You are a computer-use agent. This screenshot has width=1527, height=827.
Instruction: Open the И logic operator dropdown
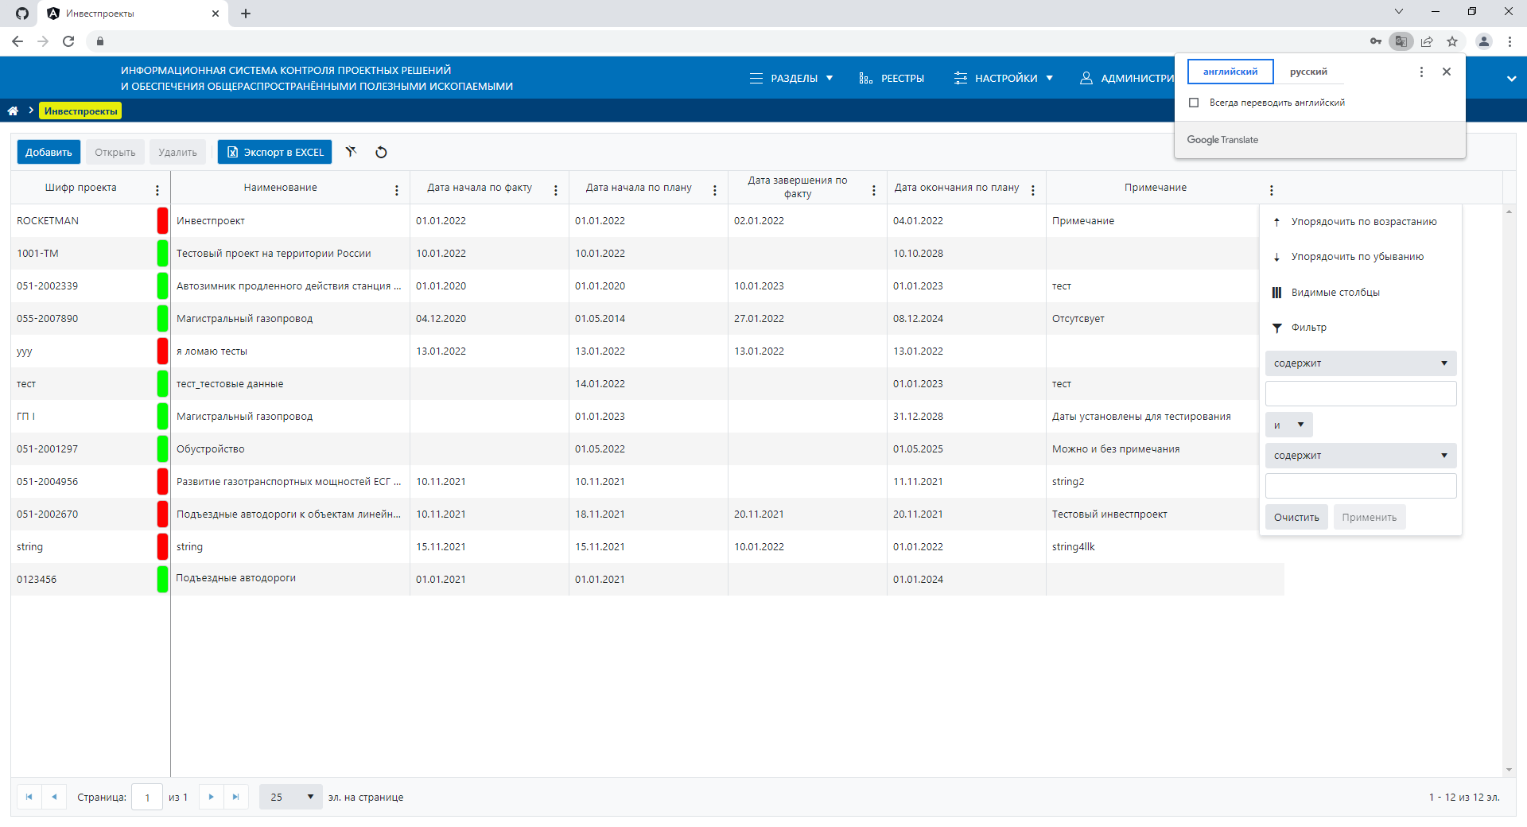pos(1288,425)
